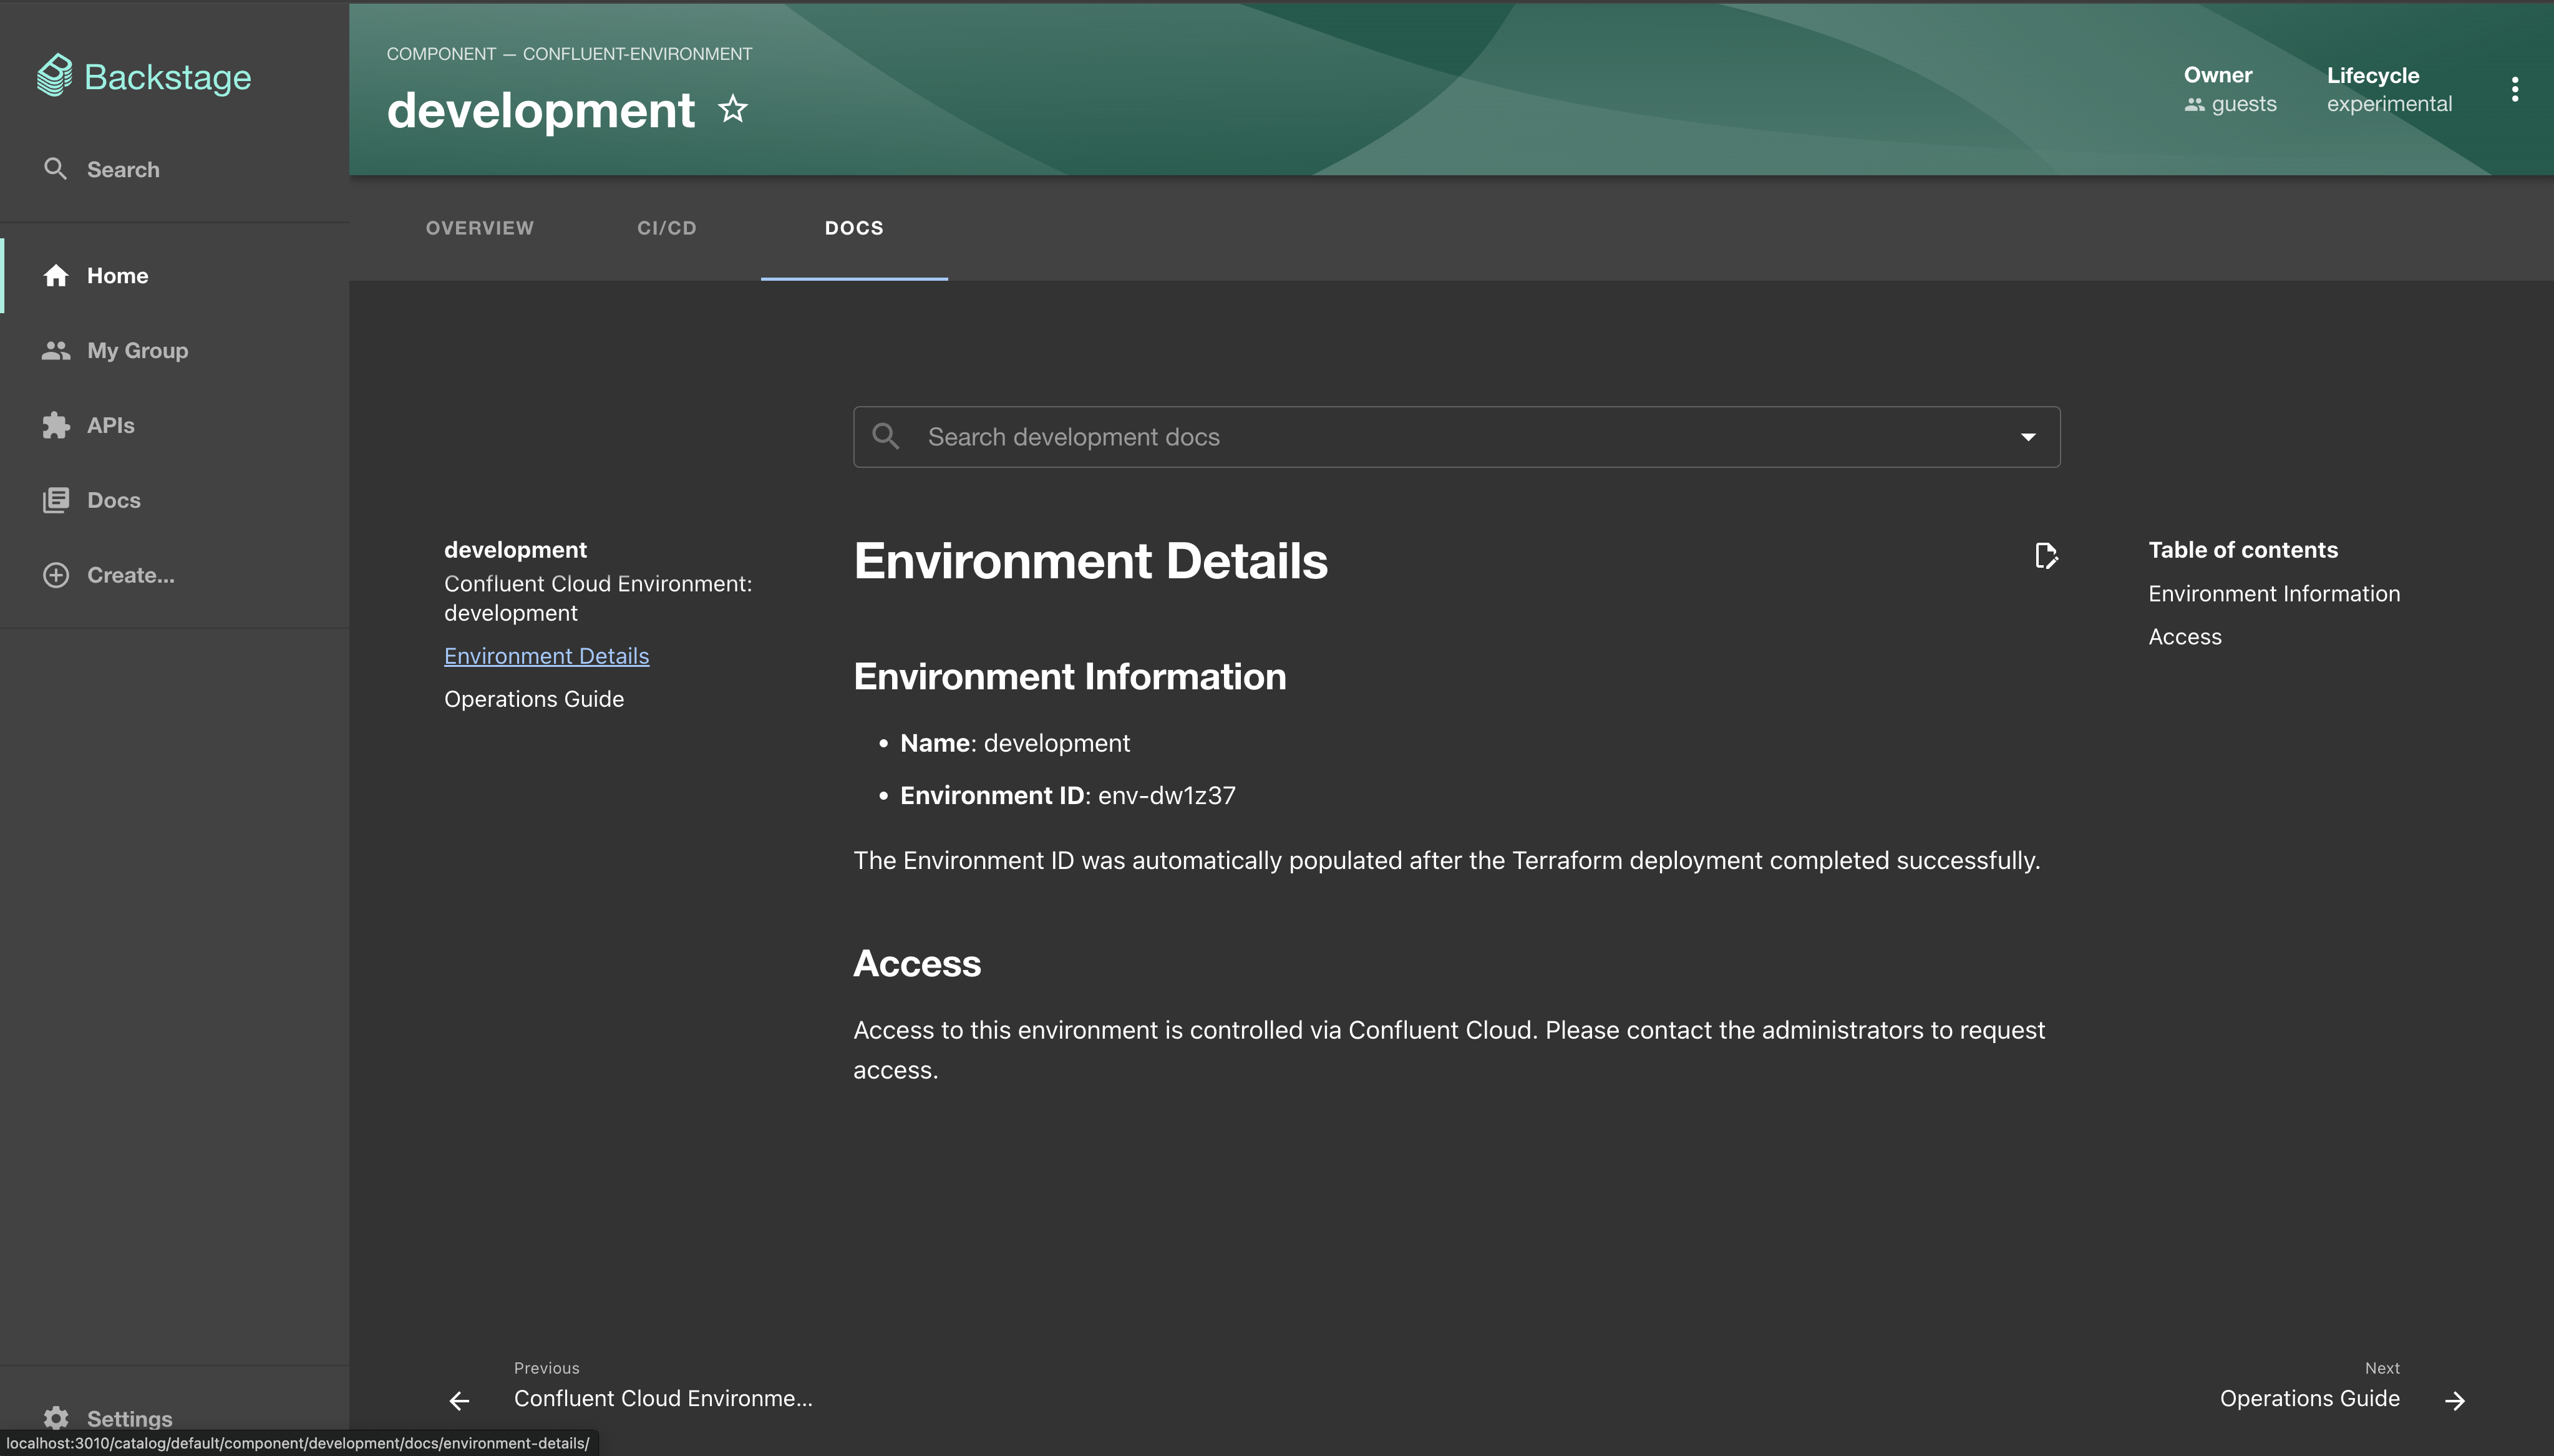Star the development component as favorite
Screen dimensions: 2554x1456
click(x=733, y=108)
